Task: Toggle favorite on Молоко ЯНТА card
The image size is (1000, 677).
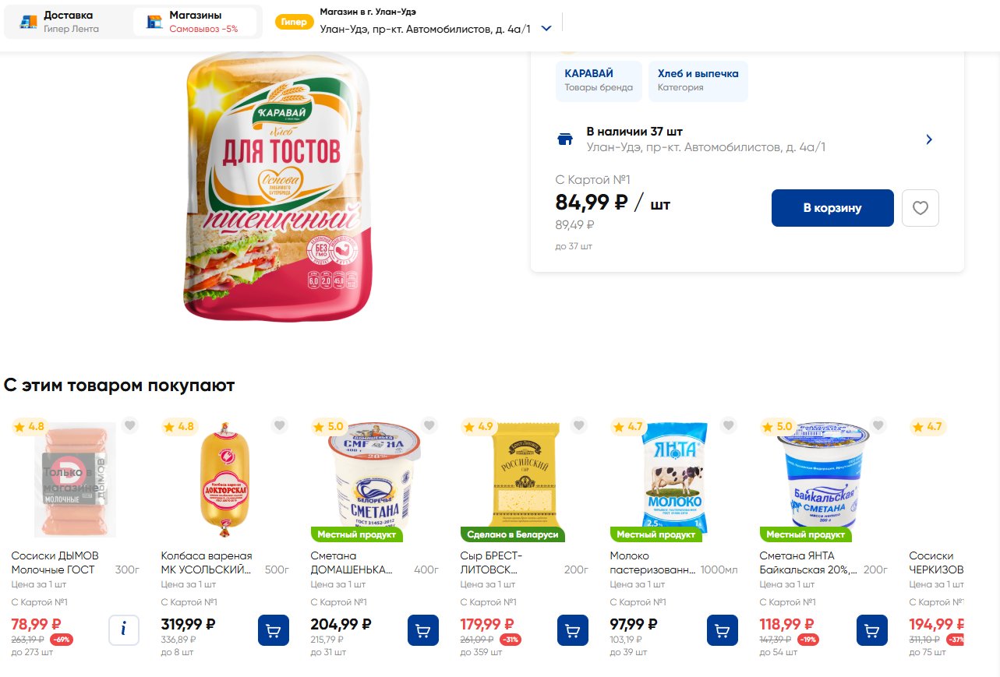Action: tap(729, 425)
